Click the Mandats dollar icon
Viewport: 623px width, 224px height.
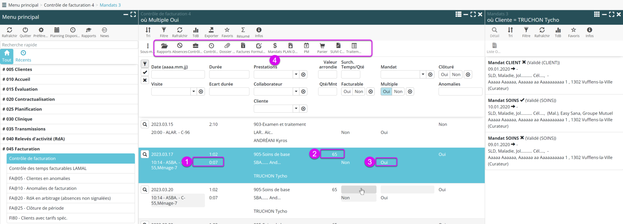(275, 46)
